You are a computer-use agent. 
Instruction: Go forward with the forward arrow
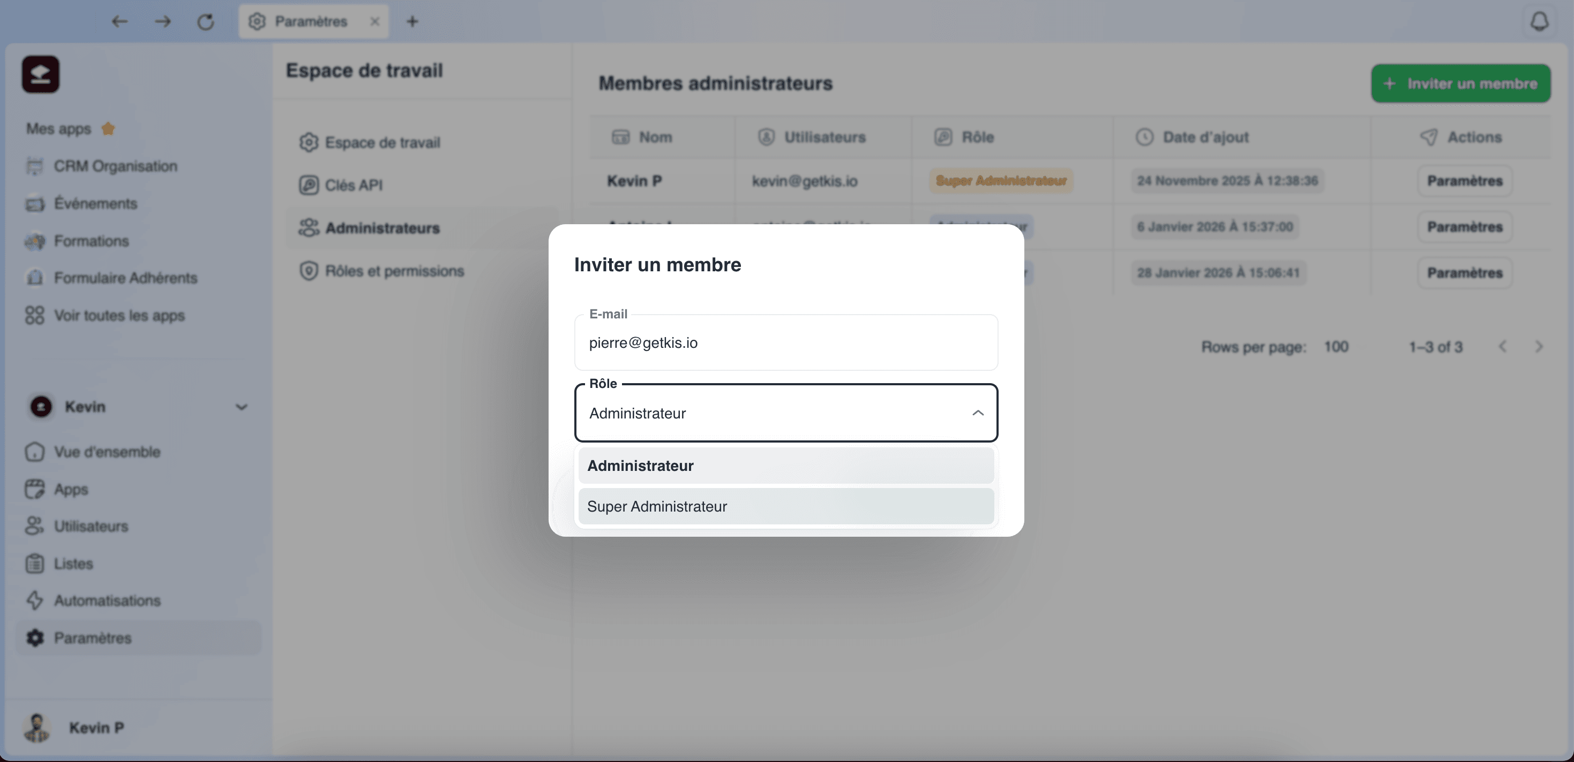[162, 21]
